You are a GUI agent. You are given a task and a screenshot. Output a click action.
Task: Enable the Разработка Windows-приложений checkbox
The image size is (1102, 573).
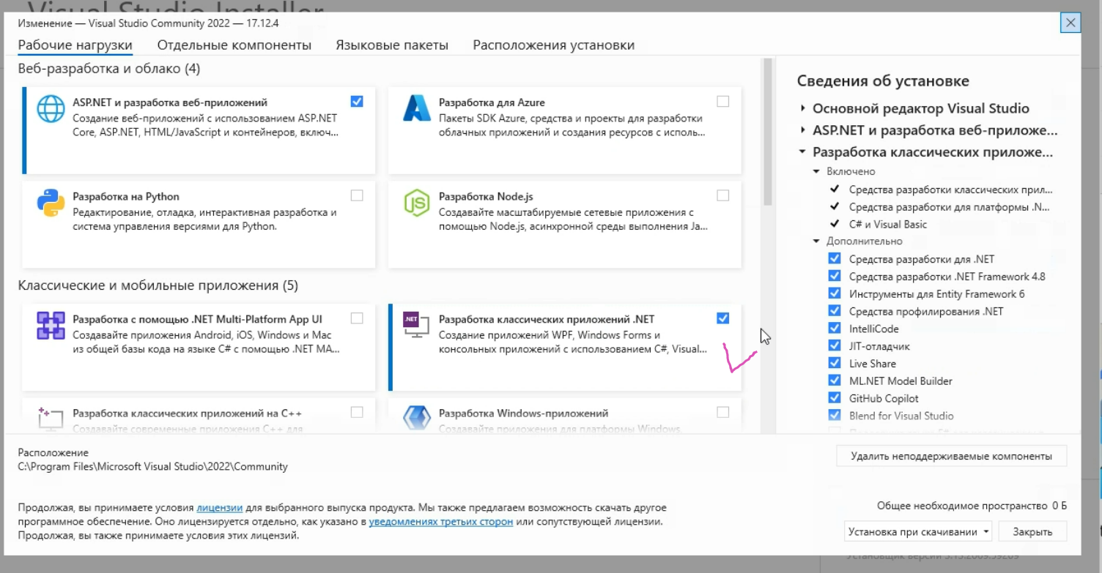point(723,412)
